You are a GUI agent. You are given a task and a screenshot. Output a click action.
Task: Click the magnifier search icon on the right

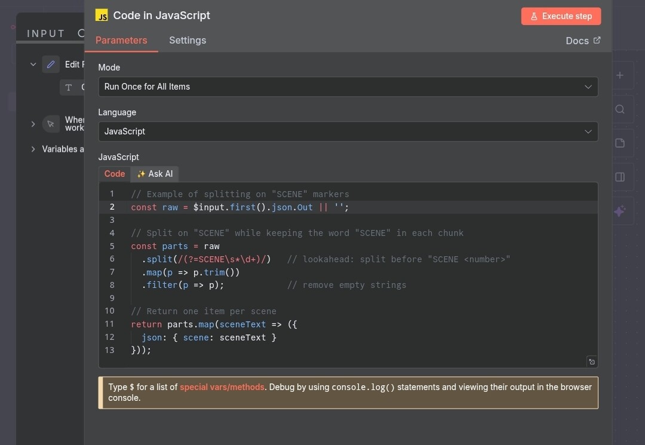click(x=620, y=109)
